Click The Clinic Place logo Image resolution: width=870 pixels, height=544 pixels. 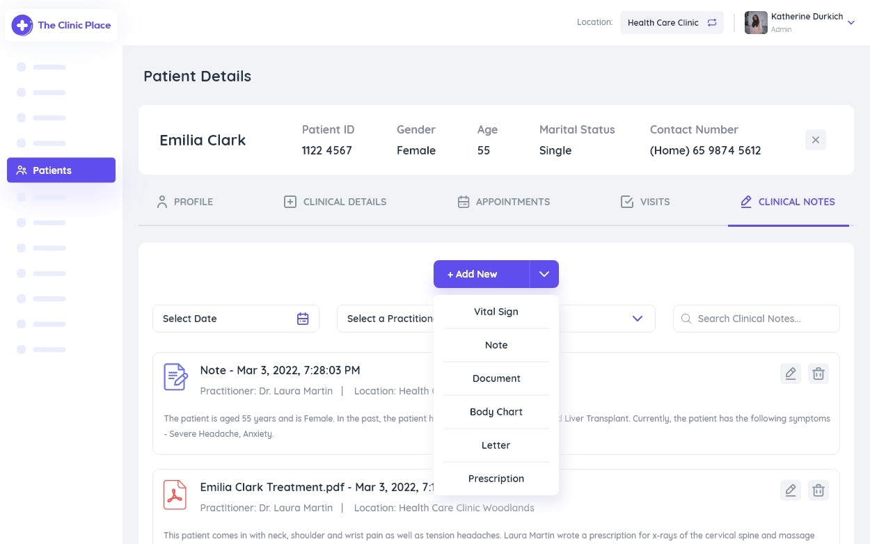[x=61, y=25]
